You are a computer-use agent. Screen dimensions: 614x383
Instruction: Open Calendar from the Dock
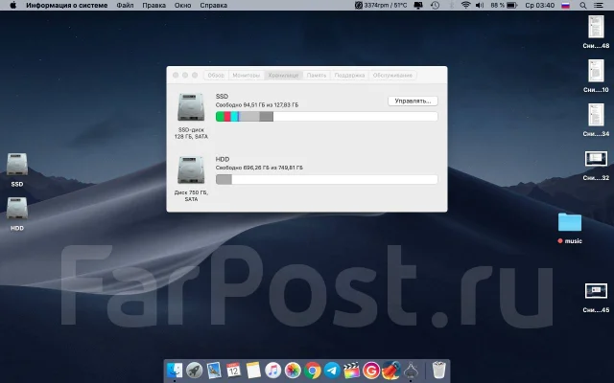233,371
